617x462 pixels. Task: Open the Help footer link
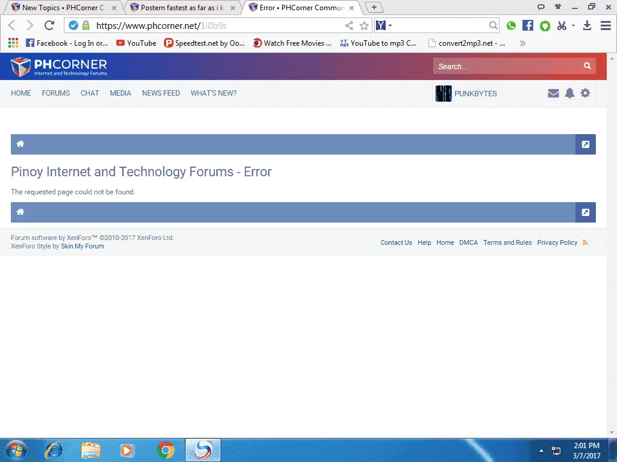[424, 242]
